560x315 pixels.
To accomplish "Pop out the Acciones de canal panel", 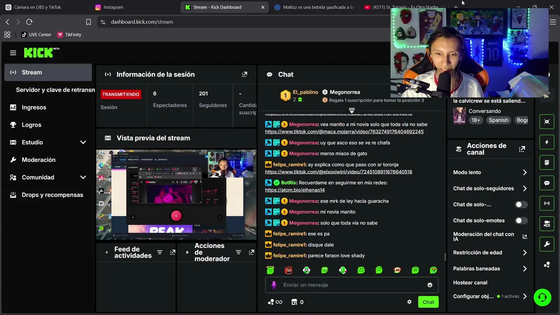I will (x=522, y=149).
